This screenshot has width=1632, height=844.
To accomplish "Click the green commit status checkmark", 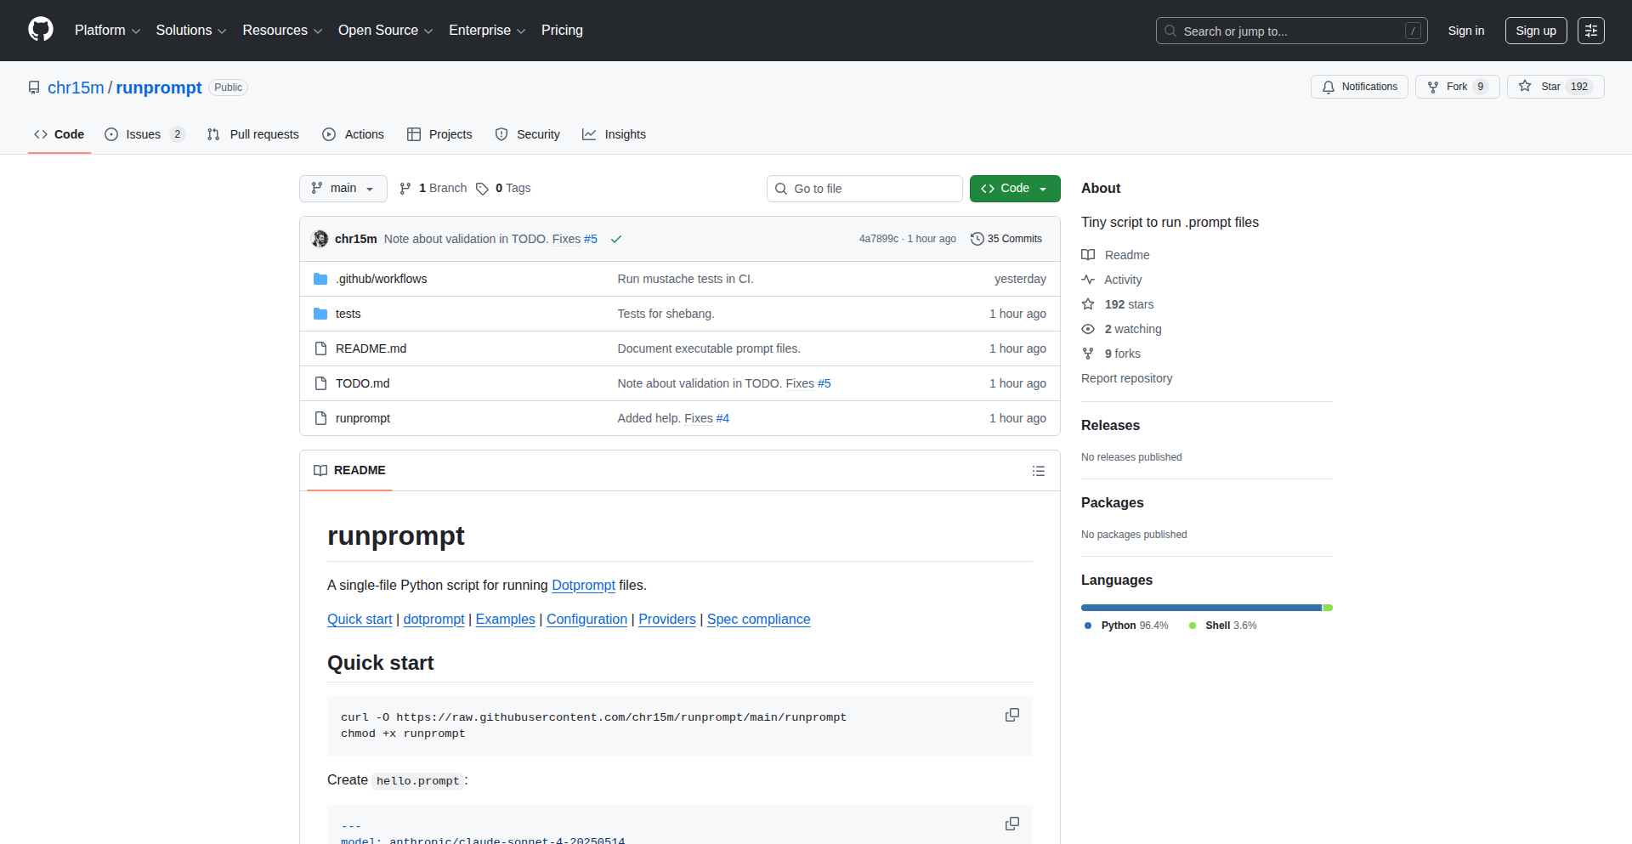I will tap(616, 239).
